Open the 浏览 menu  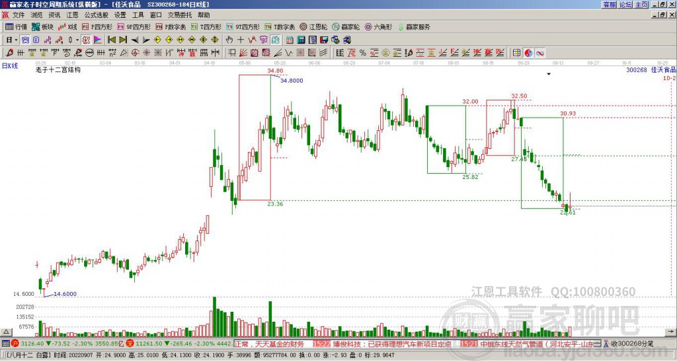click(37, 15)
